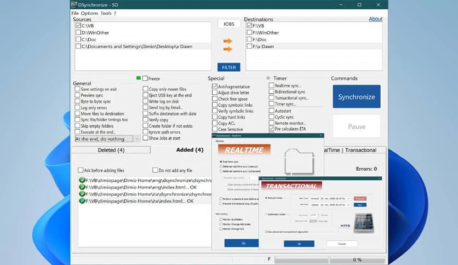Toggle Antifragmentation checkbox off
Viewport: 458px width, 265px height.
tap(215, 87)
